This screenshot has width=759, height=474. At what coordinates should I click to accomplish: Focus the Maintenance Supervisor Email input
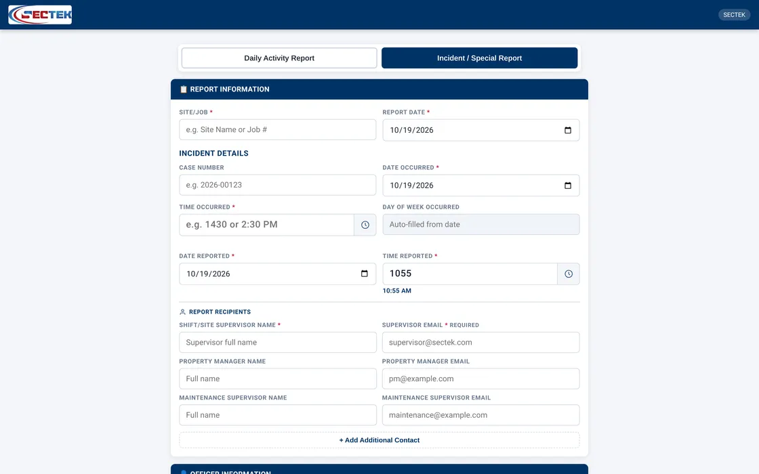click(x=480, y=415)
